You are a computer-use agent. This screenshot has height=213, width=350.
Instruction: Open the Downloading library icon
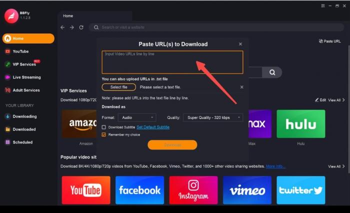(x=7, y=116)
